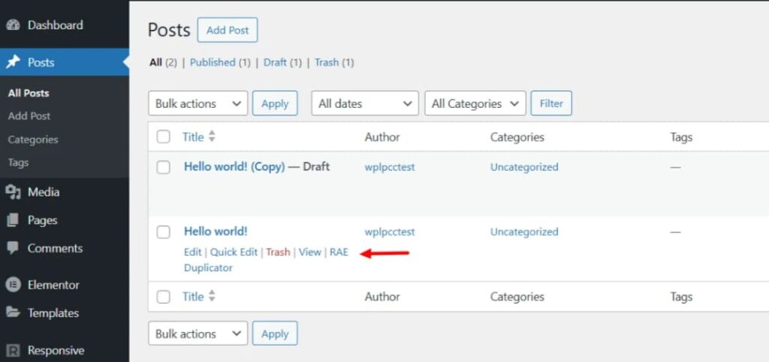Image resolution: width=769 pixels, height=362 pixels.
Task: Click the red Trash row action
Action: [278, 252]
